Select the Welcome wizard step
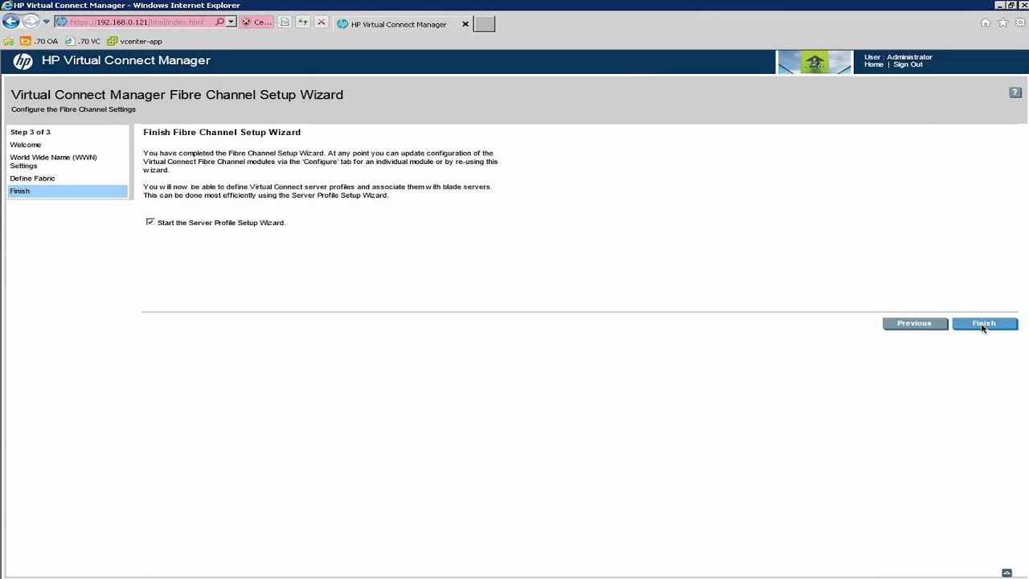1029x579 pixels. point(26,145)
